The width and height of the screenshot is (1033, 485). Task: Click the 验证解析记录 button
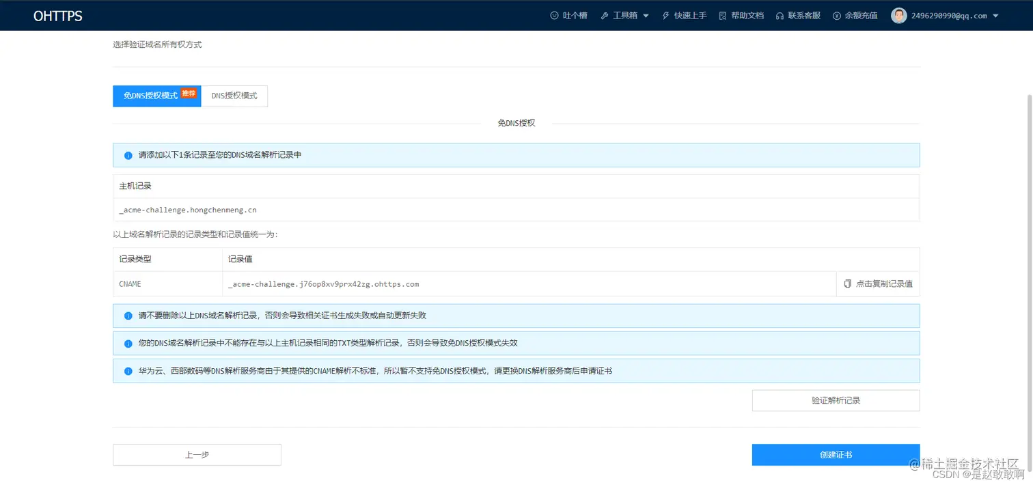[836, 400]
